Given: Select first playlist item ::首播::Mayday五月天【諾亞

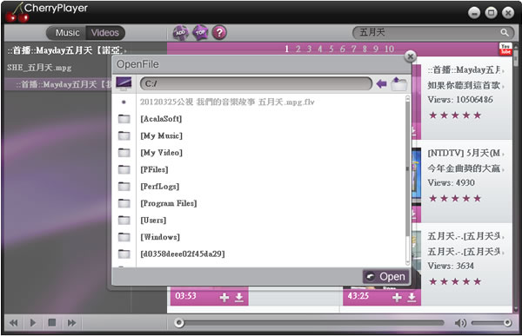Looking at the screenshot, I should (x=66, y=50).
